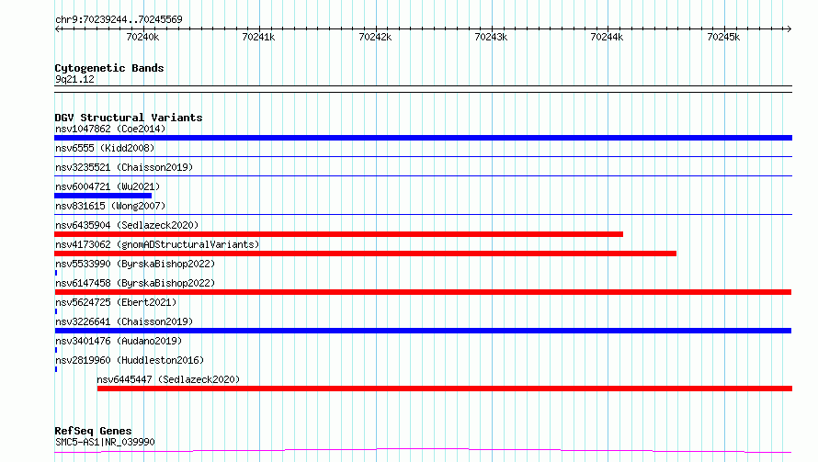Click the red bar of nsv6147458
818x462 pixels.
click(423, 292)
